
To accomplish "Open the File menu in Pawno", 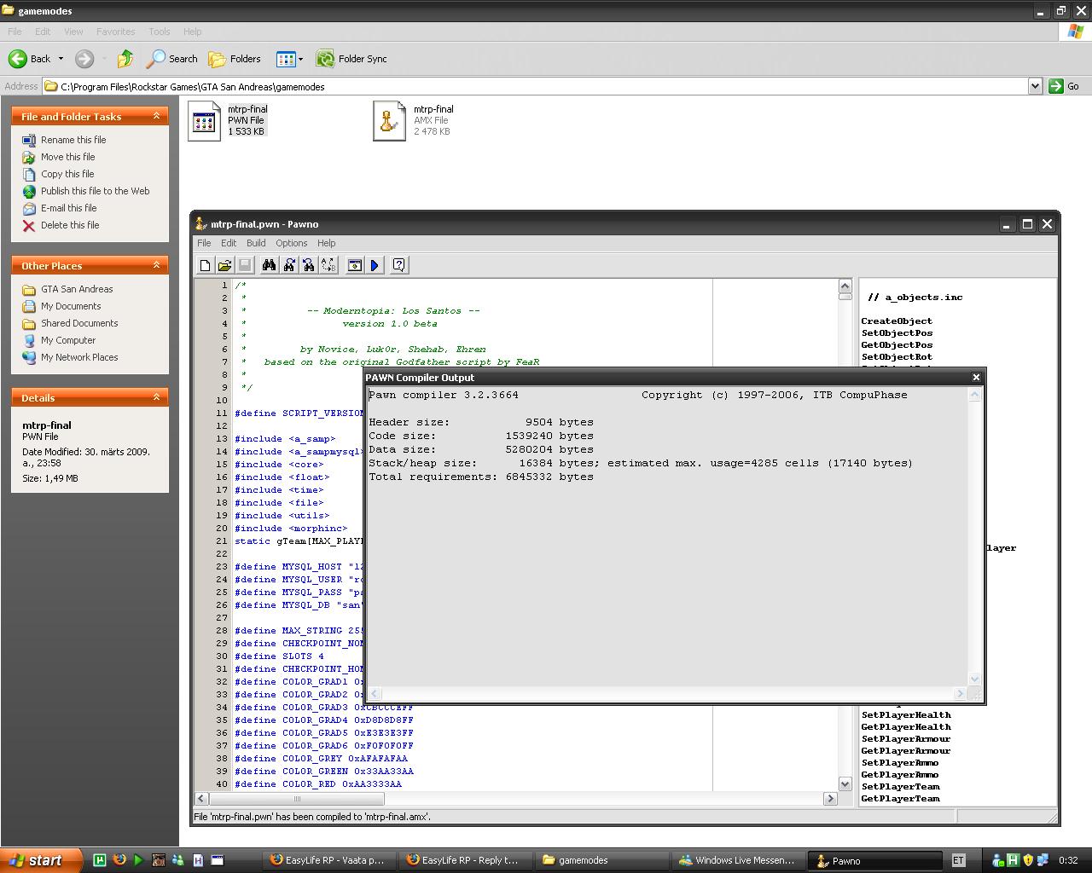I will [204, 243].
